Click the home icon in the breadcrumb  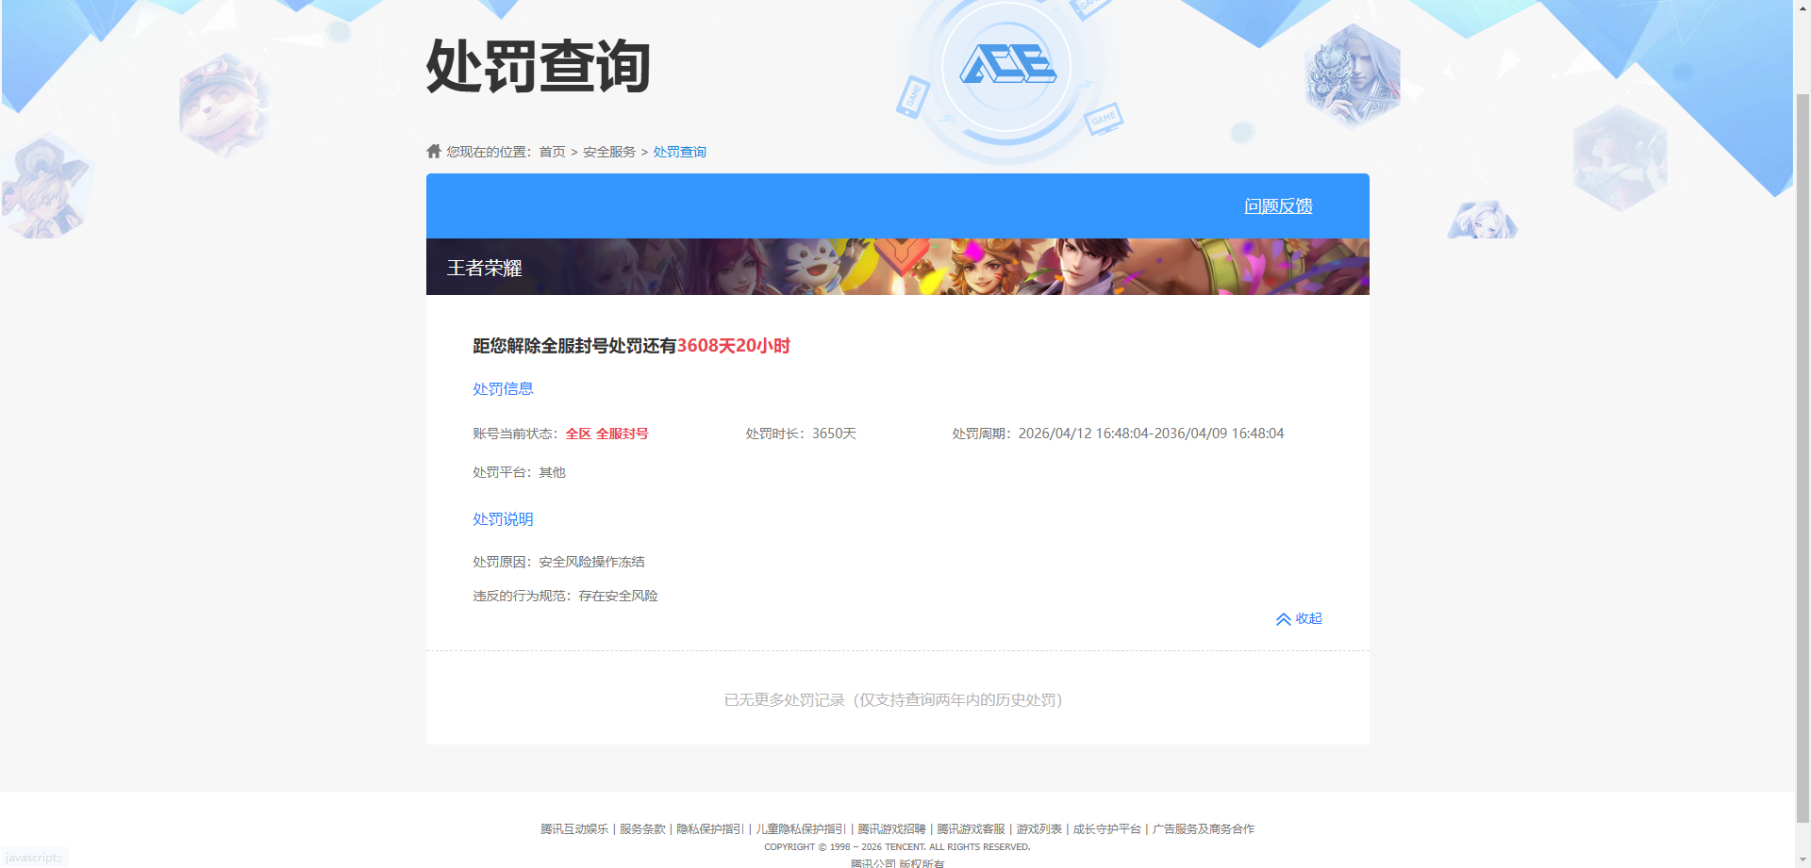(434, 151)
